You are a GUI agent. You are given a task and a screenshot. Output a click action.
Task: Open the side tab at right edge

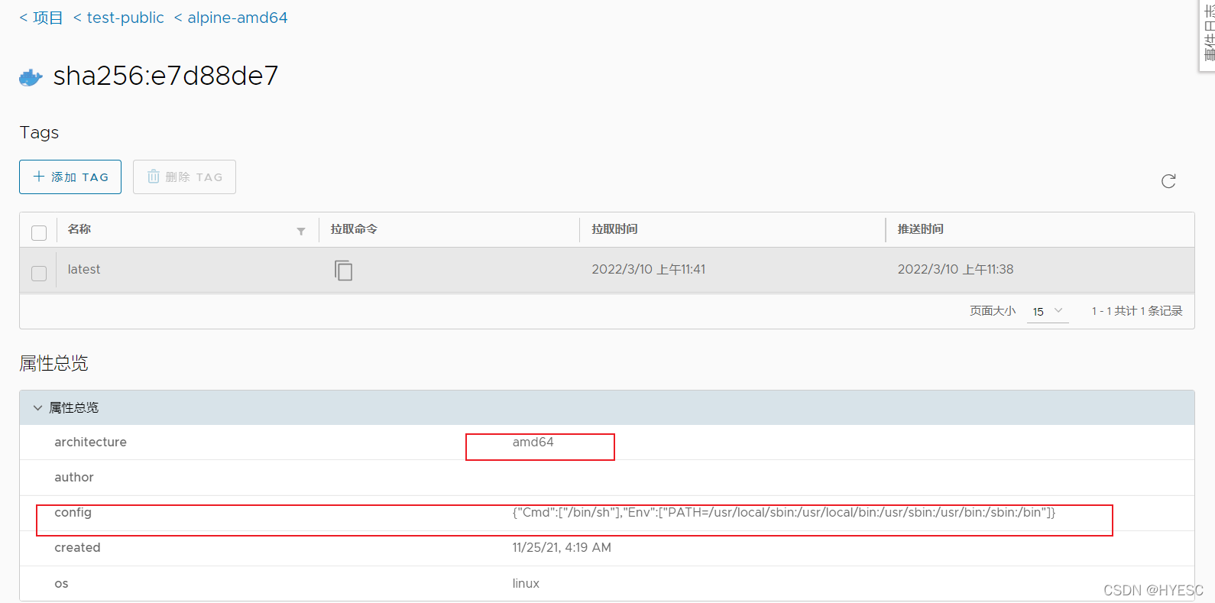1207,36
